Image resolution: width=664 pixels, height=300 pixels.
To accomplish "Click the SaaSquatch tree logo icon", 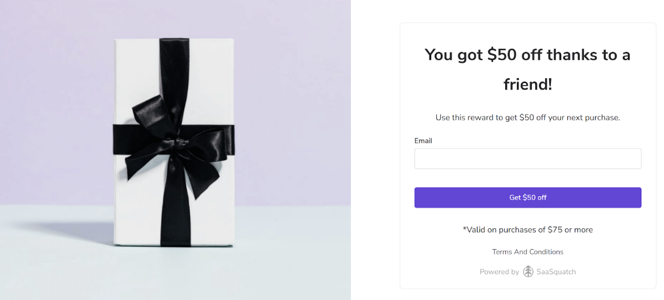I will 528,271.
